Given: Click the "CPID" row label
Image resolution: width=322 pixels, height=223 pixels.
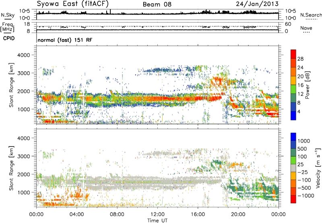Looking at the screenshot, I should (9, 38).
